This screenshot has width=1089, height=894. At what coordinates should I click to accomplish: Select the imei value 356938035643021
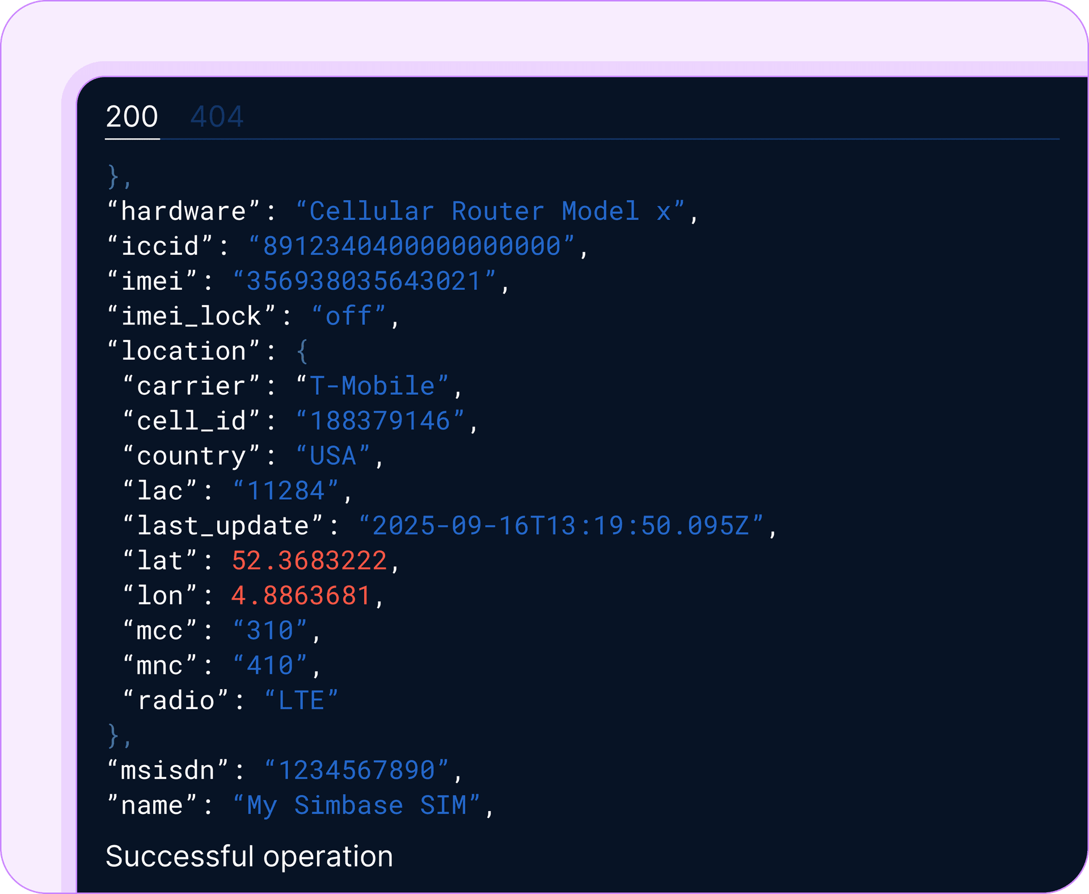[372, 281]
